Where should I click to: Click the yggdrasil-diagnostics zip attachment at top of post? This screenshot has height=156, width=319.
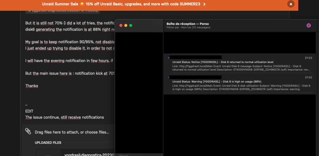(63, 11)
